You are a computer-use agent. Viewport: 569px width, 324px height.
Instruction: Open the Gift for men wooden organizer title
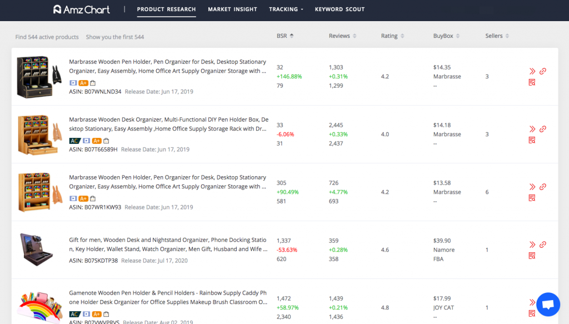(168, 245)
